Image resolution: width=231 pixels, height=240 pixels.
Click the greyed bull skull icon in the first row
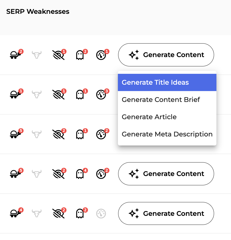[x=37, y=55]
